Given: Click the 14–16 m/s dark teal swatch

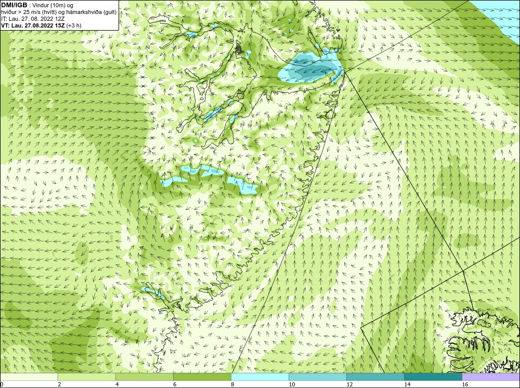Looking at the screenshot, I should [433, 377].
